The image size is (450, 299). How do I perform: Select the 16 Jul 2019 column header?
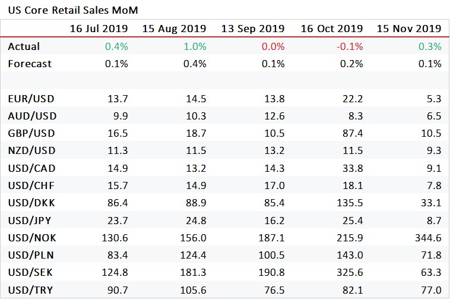(x=99, y=29)
